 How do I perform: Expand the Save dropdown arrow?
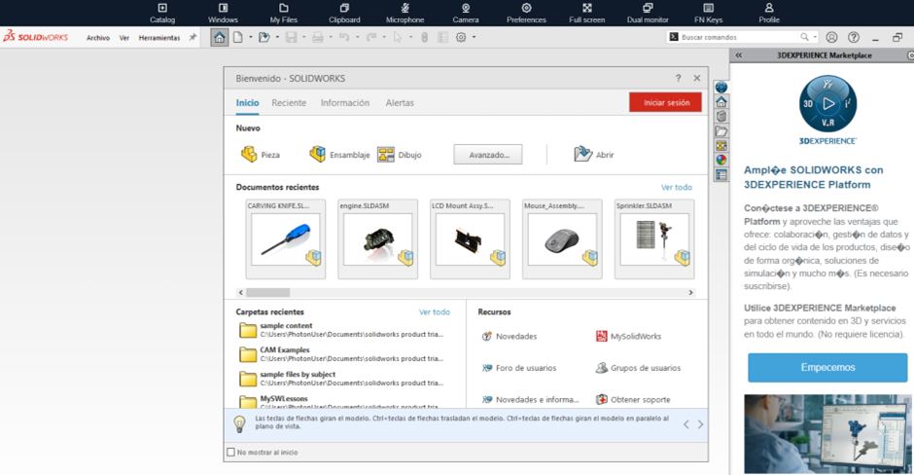tap(304, 37)
